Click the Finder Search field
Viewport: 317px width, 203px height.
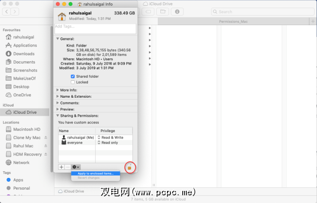[x=263, y=11]
